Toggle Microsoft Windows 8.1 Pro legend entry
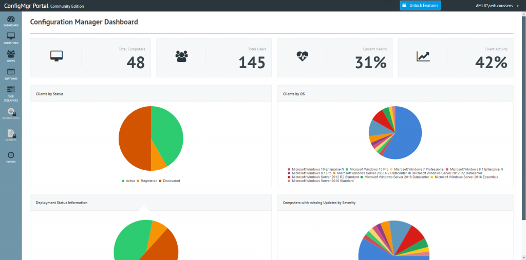The width and height of the screenshot is (526, 260). [x=309, y=173]
